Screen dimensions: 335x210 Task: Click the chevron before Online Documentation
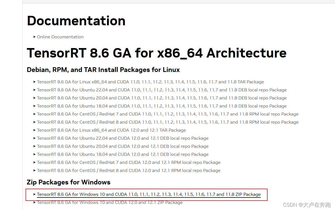(34, 37)
